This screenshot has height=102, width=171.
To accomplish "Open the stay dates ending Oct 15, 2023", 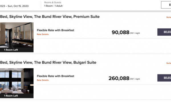I will (14, 6).
